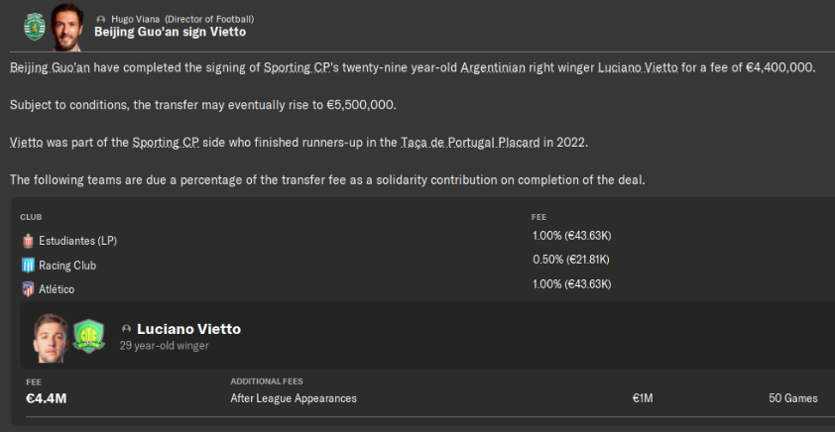The width and height of the screenshot is (835, 432).
Task: Open Luciano Vietto's face portrait in the card
Action: pyautogui.click(x=51, y=336)
